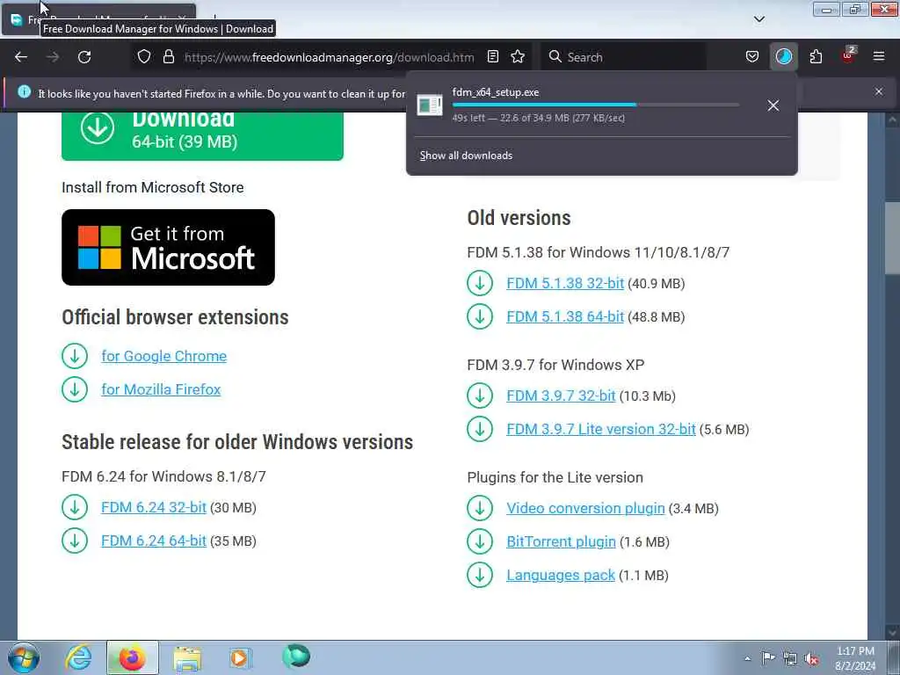Image resolution: width=900 pixels, height=675 pixels.
Task: Click download arrow beside FDM 3.9.7 32-bit
Action: (480, 396)
